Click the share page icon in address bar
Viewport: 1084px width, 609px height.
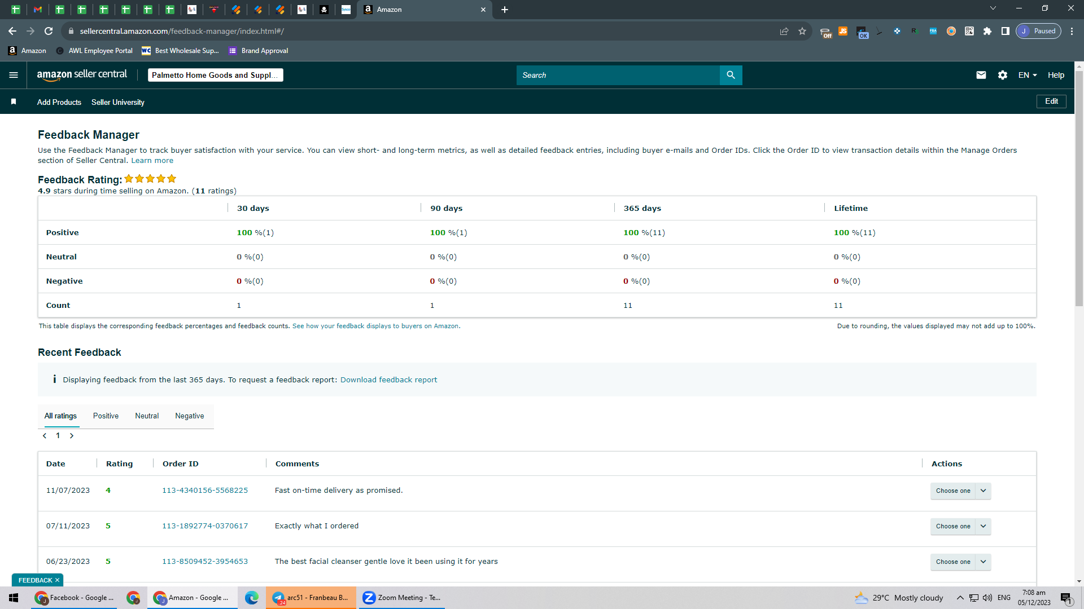[x=784, y=31]
